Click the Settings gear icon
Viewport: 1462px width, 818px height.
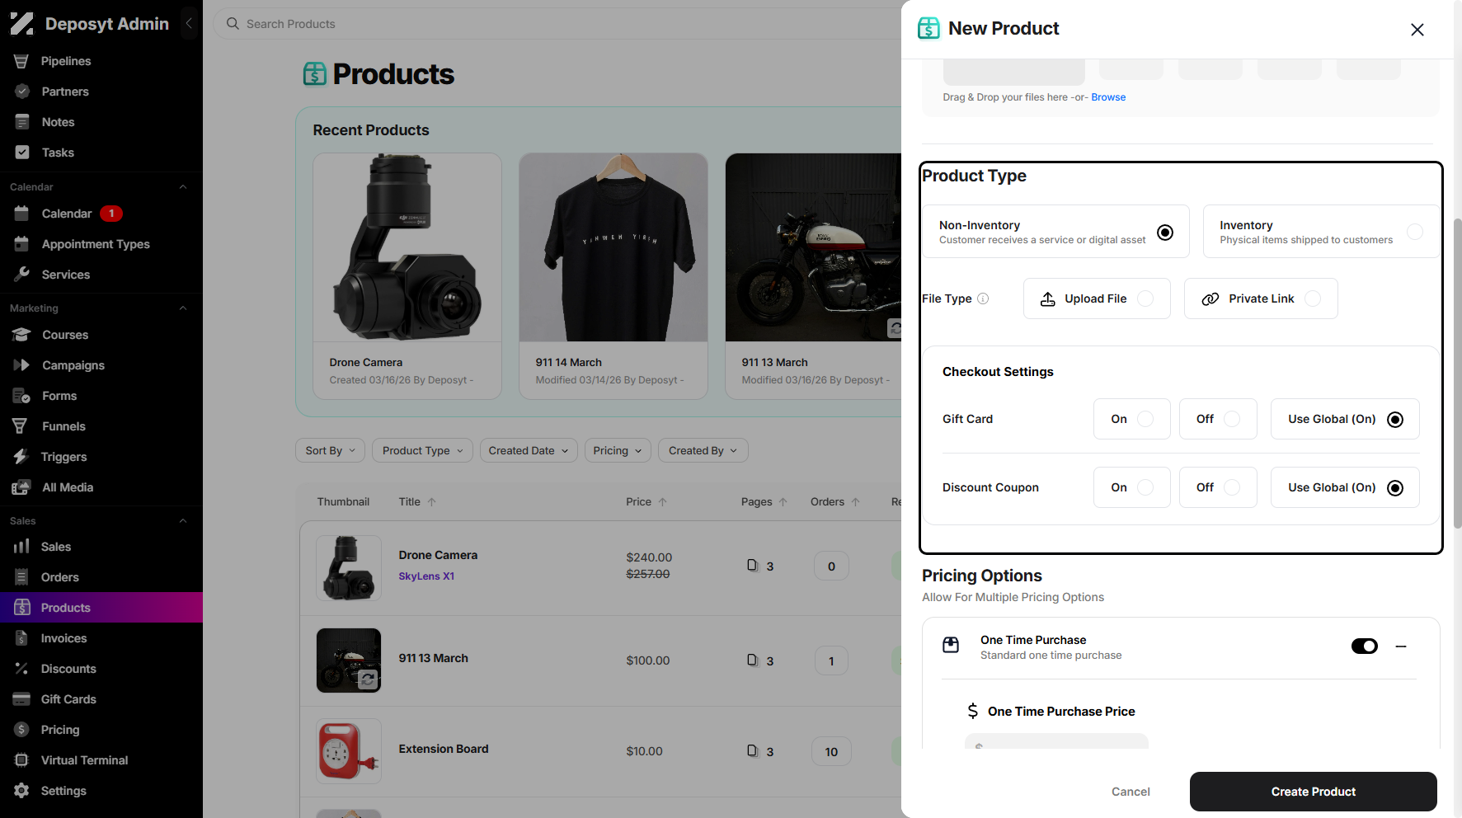pyautogui.click(x=21, y=791)
